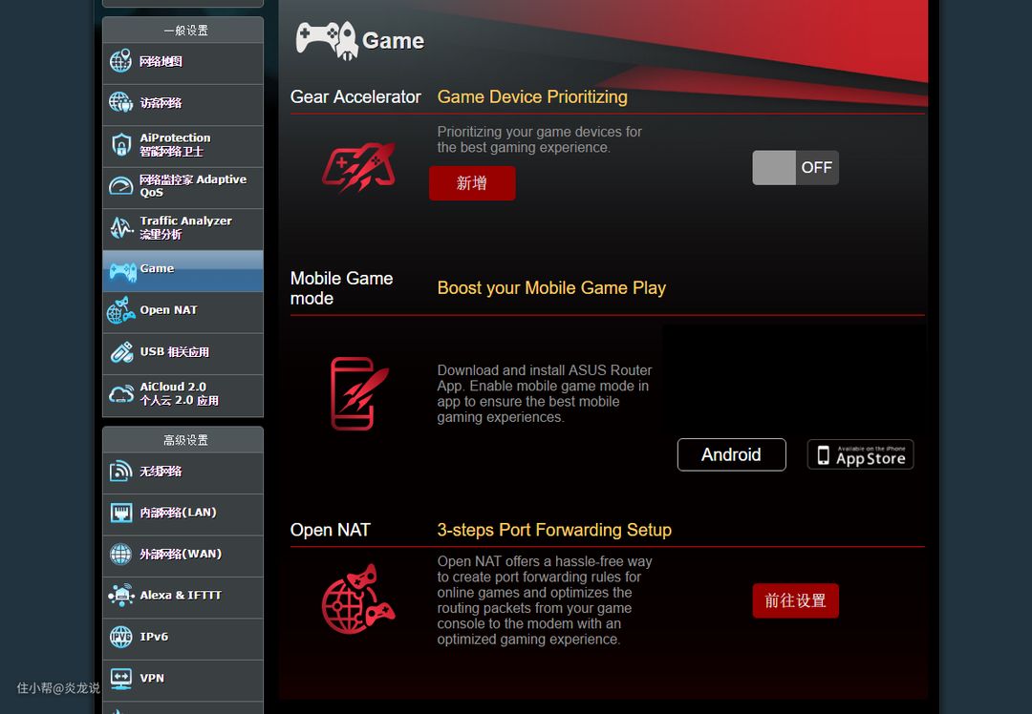Toggle Game Device Prioritizing switch on
Viewport: 1032px width, 714px height.
[x=795, y=168]
